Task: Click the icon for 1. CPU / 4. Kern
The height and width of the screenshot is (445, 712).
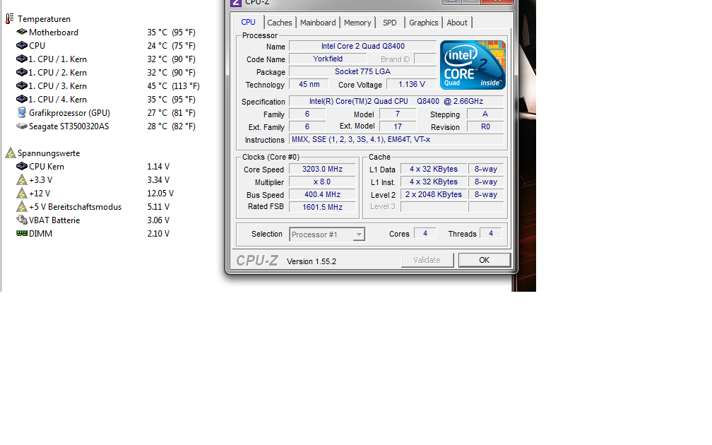Action: (x=21, y=99)
